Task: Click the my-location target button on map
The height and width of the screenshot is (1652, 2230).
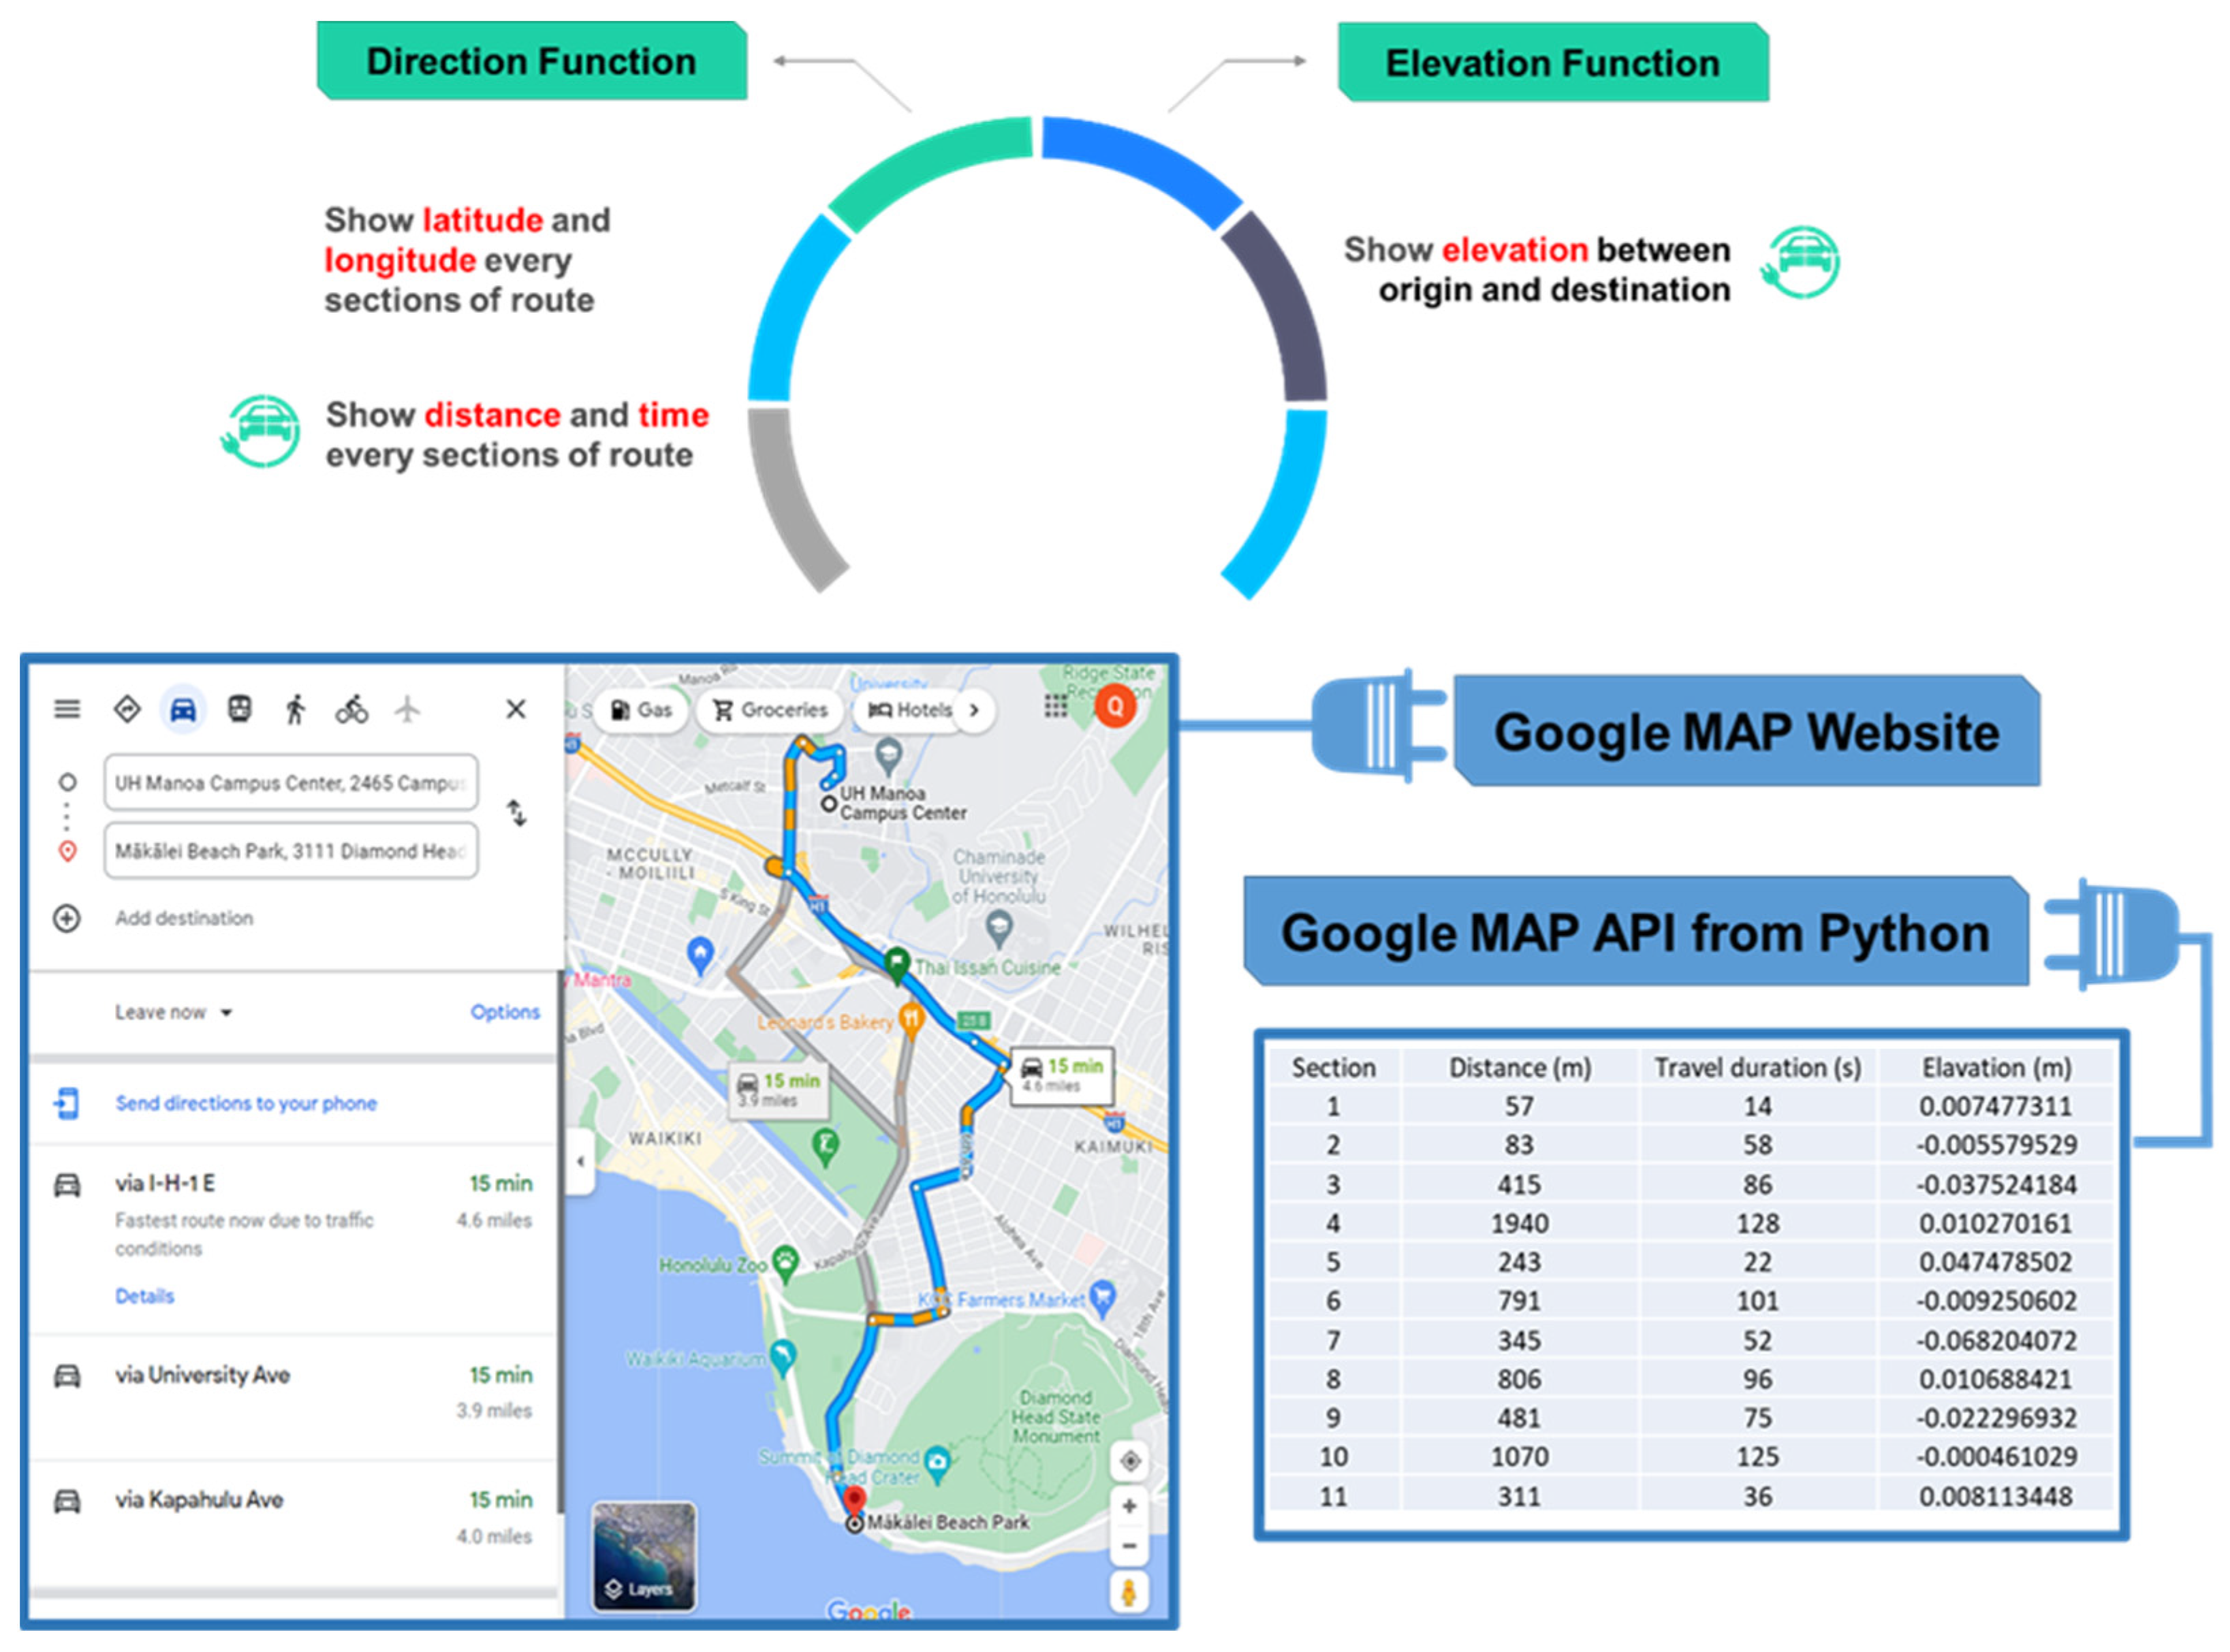Action: [1130, 1461]
